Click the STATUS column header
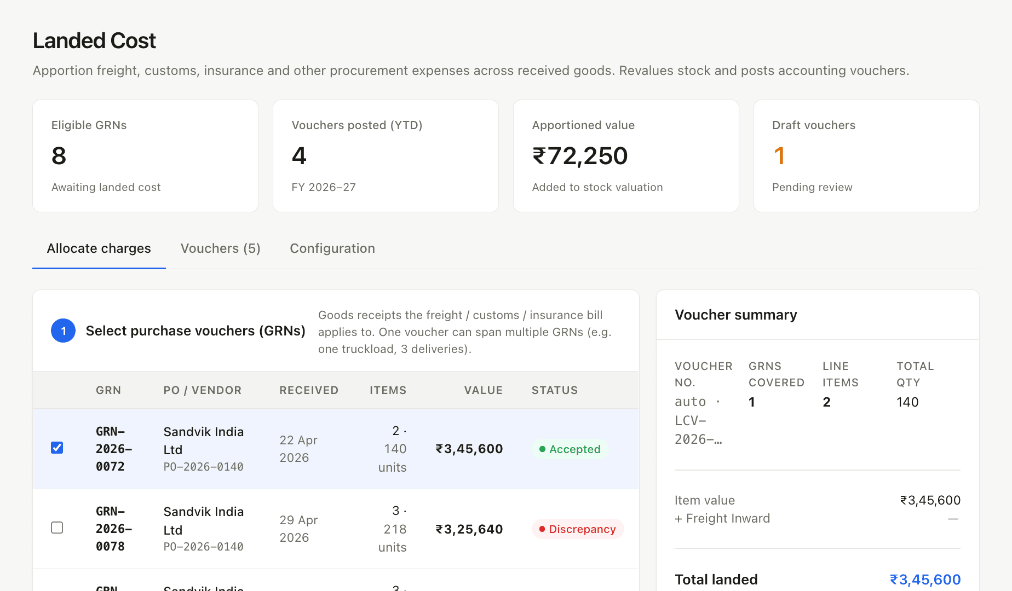 coord(555,390)
